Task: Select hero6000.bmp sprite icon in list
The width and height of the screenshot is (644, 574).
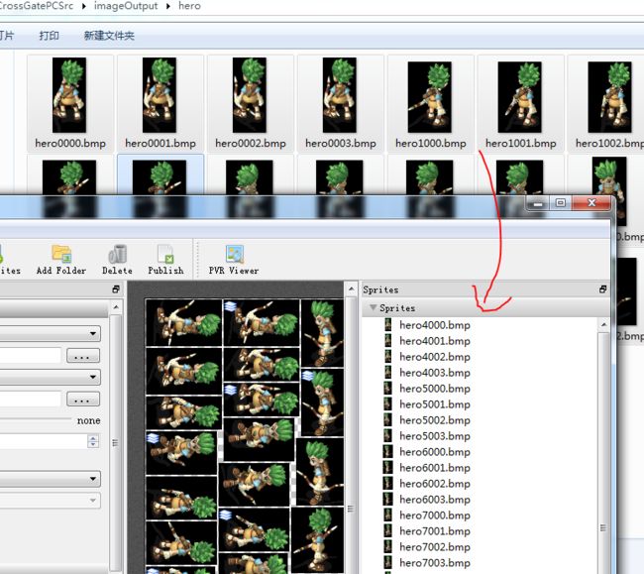Action: [388, 451]
